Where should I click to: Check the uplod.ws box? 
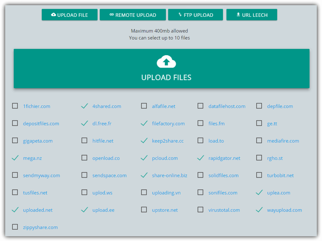tap(84, 192)
